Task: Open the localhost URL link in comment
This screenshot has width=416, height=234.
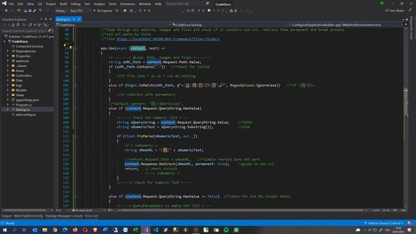Action: click(168, 39)
